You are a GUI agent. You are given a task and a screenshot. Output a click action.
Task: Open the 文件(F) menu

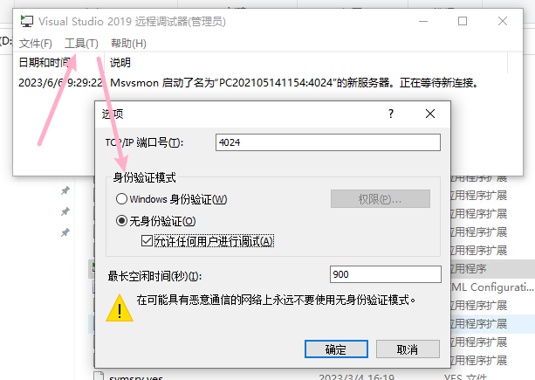point(36,44)
